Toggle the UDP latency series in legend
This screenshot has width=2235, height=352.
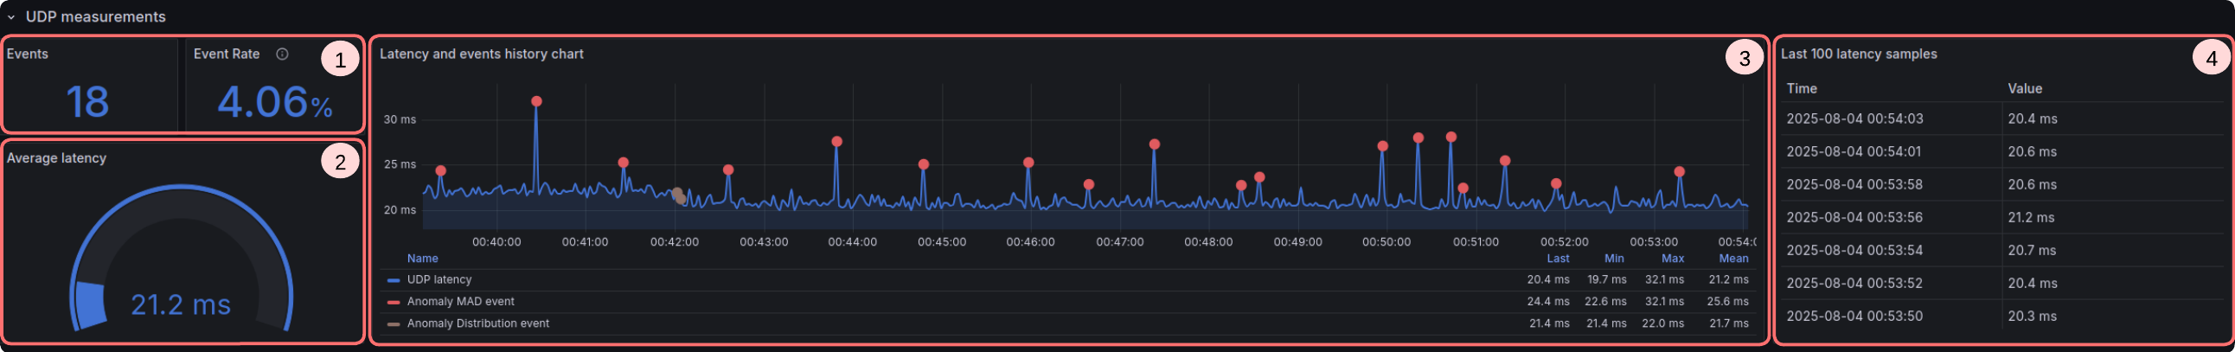coord(439,280)
